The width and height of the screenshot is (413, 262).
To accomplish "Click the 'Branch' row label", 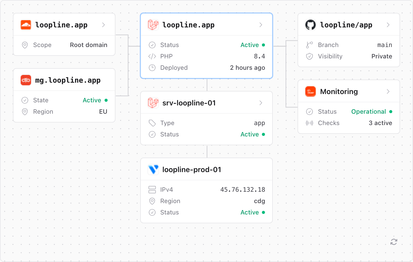I will point(328,45).
